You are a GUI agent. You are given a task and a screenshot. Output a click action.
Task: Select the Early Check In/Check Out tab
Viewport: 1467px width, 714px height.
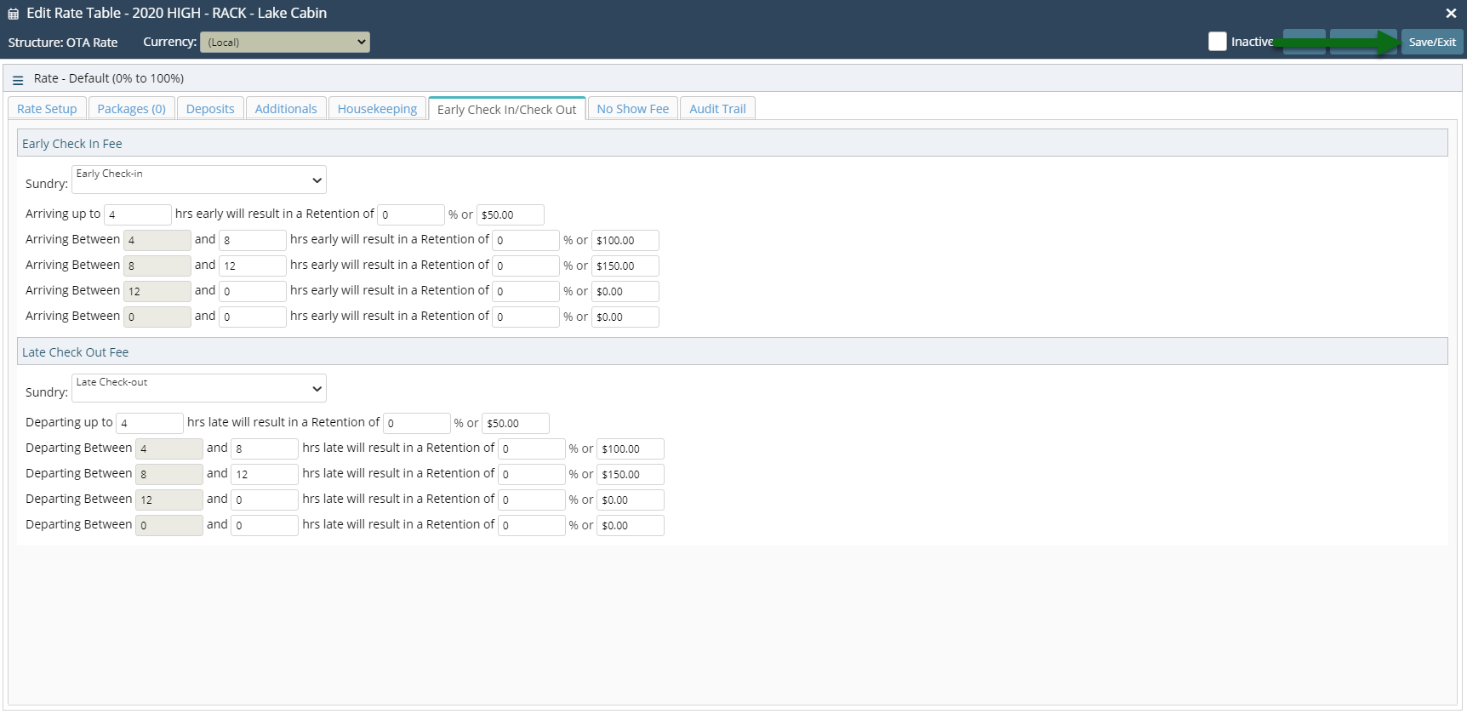[507, 109]
